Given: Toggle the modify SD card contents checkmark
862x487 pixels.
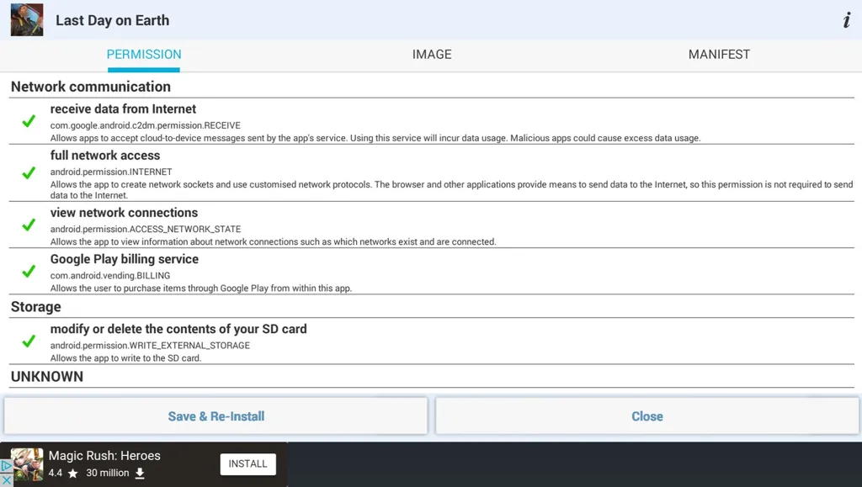Looking at the screenshot, I should pos(29,341).
